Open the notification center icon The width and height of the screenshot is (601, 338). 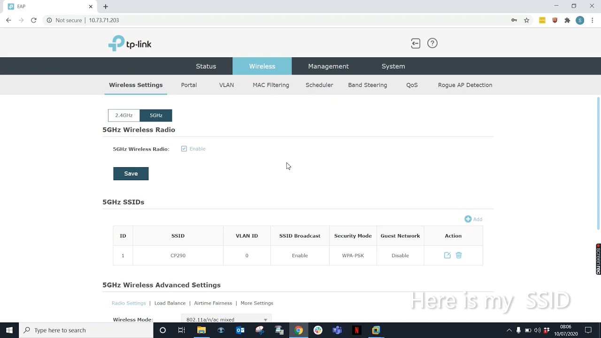point(588,330)
